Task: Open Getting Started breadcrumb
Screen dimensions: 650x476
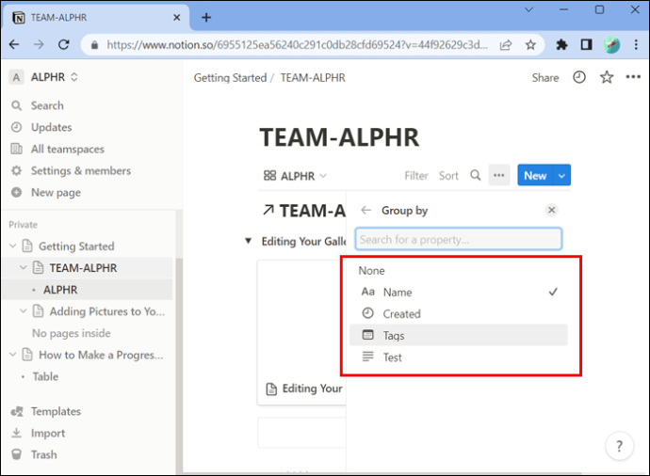Action: 230,78
